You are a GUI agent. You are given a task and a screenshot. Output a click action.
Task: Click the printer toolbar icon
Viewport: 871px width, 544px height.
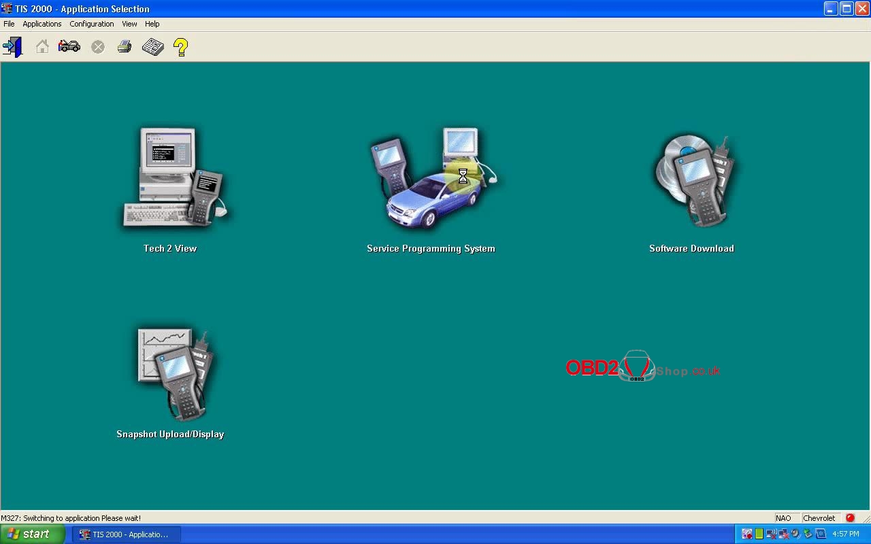tap(125, 47)
